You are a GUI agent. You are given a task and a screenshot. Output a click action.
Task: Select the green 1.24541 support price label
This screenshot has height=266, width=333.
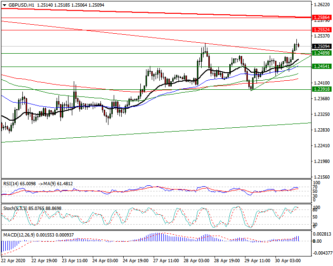click(x=322, y=66)
